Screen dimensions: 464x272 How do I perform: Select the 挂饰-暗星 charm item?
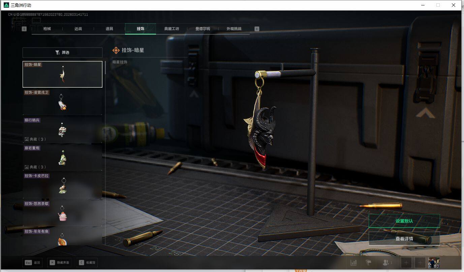[x=62, y=74]
